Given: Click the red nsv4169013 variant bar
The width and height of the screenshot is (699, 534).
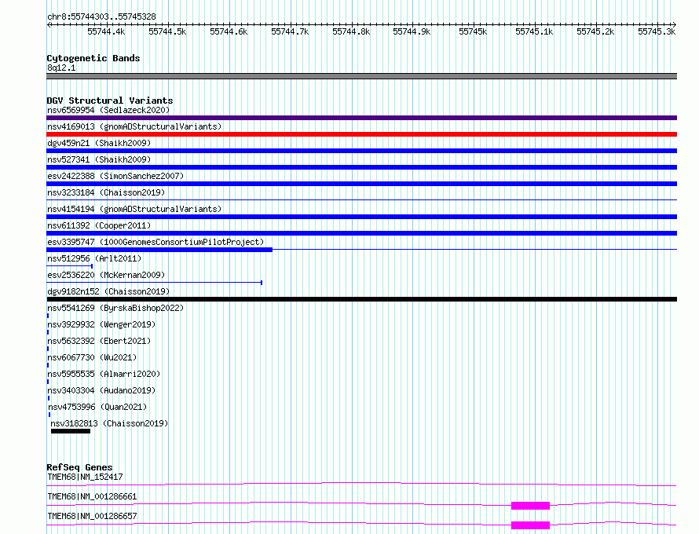Looking at the screenshot, I should click(x=361, y=134).
